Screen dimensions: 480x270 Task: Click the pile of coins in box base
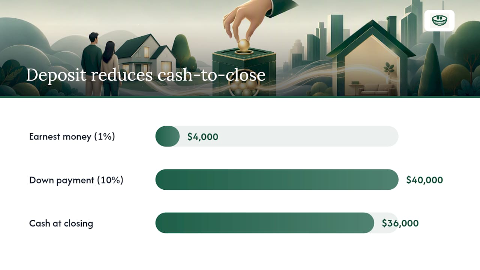pos(244,88)
